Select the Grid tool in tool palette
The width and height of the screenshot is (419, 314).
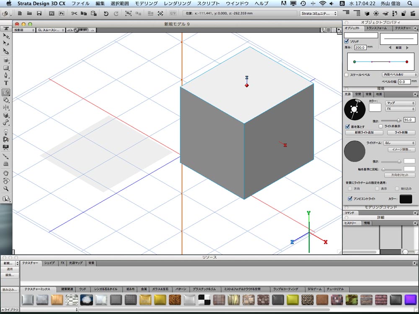tap(6, 164)
